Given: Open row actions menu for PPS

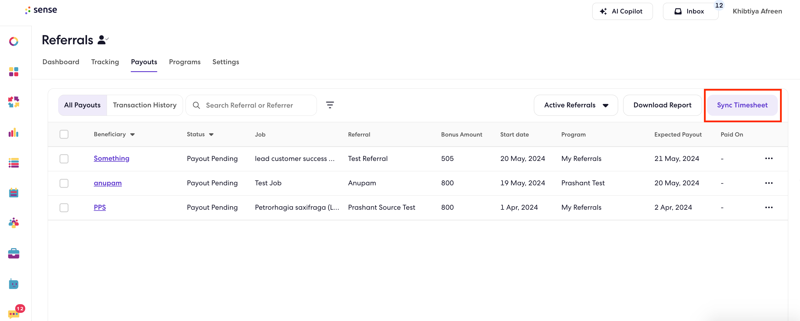Looking at the screenshot, I should point(769,207).
